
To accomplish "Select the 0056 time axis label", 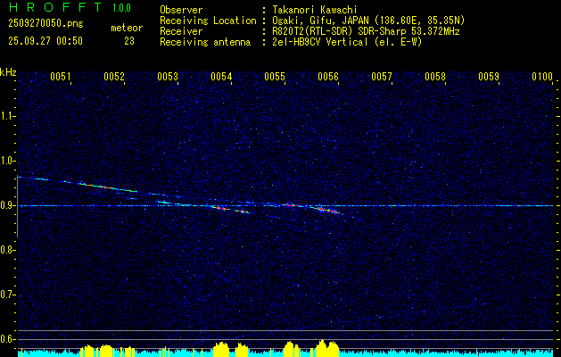I will tap(328, 77).
